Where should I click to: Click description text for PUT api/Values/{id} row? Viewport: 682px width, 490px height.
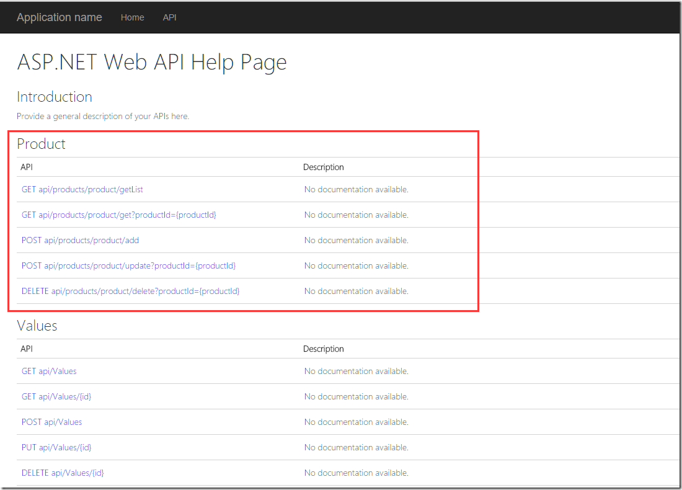pyautogui.click(x=356, y=447)
